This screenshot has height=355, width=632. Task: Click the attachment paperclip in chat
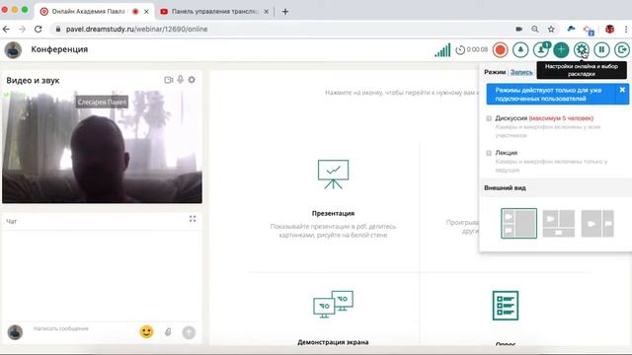[x=168, y=332]
